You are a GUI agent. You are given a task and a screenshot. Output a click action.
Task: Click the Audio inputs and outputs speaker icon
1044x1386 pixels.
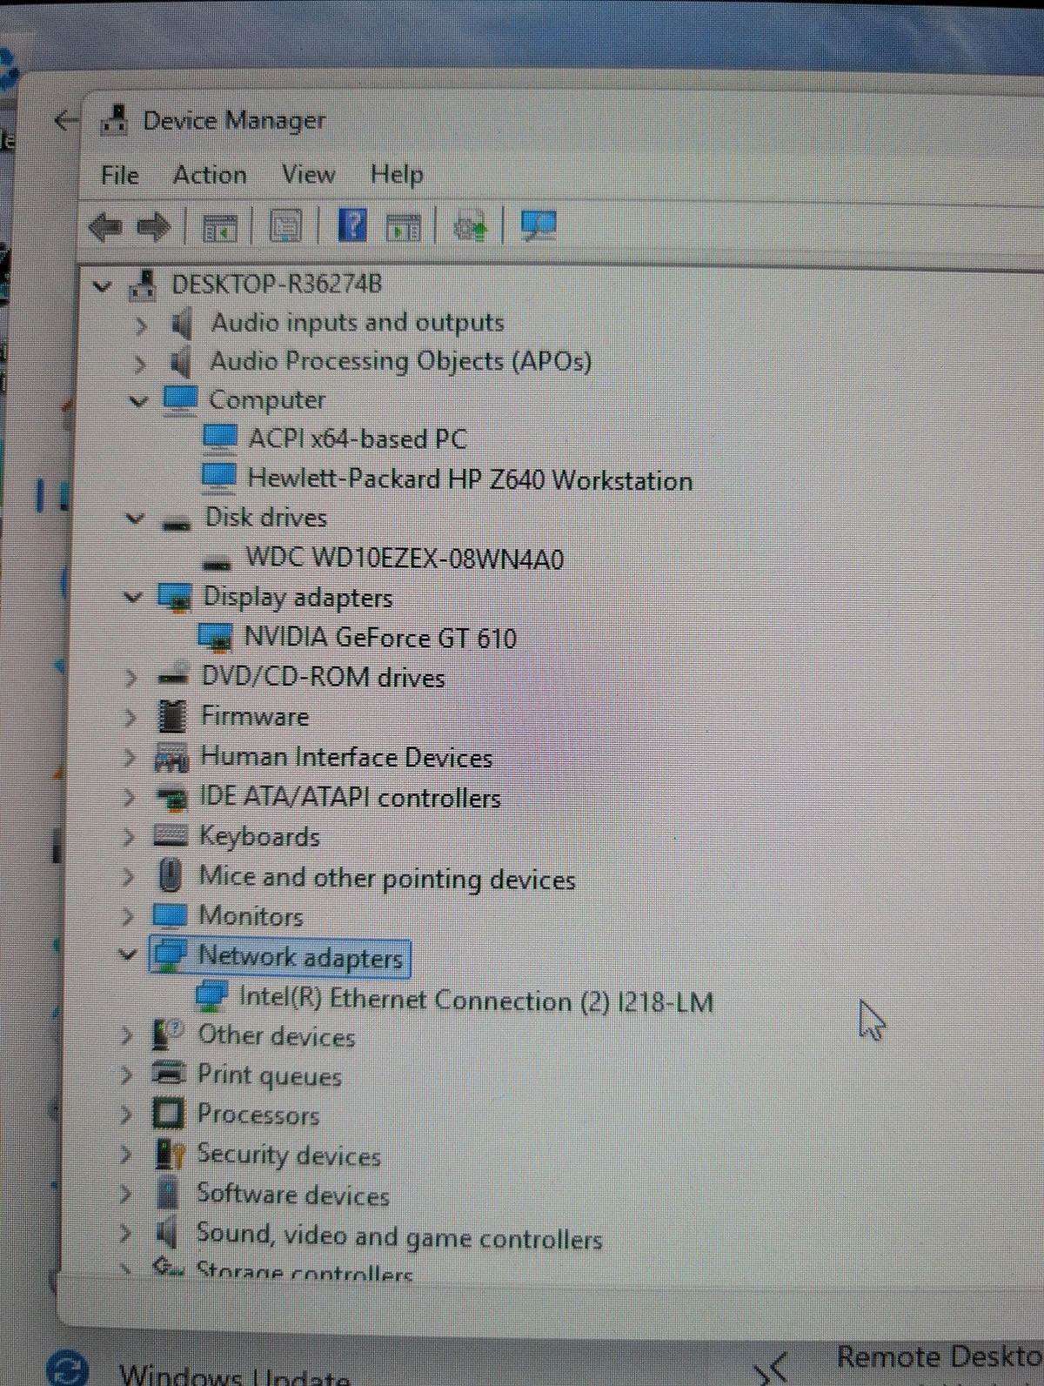(x=181, y=324)
